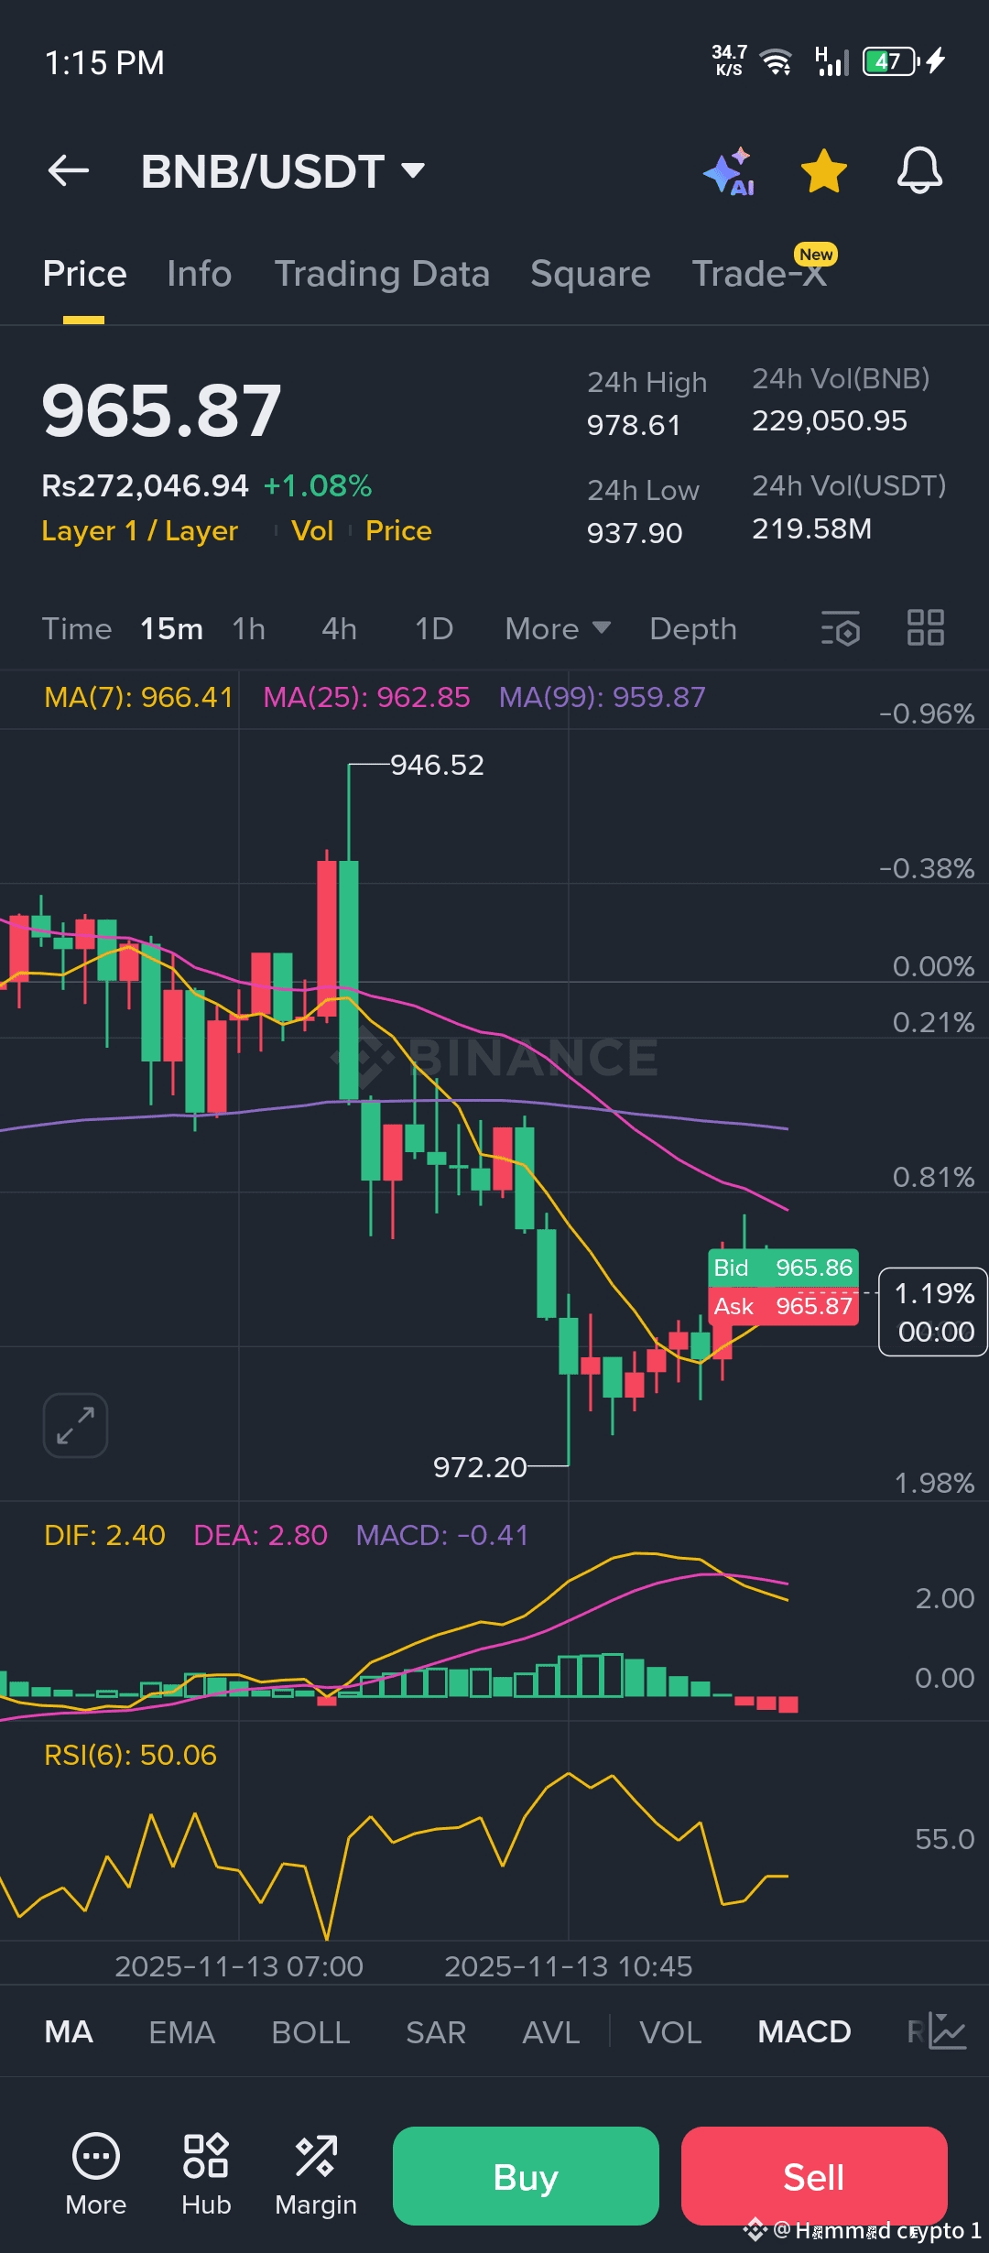The height and width of the screenshot is (2253, 989).
Task: Tap the large 965.87 price
Action: click(161, 410)
